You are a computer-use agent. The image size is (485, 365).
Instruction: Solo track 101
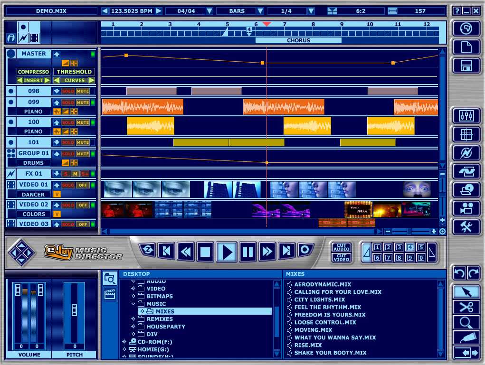click(68, 142)
